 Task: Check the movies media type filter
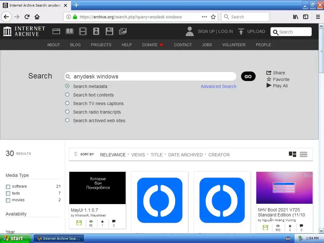point(8,200)
